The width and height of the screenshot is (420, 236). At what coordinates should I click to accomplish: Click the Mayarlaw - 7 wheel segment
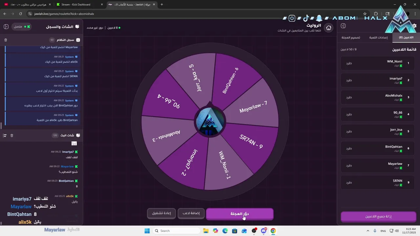[x=253, y=107]
